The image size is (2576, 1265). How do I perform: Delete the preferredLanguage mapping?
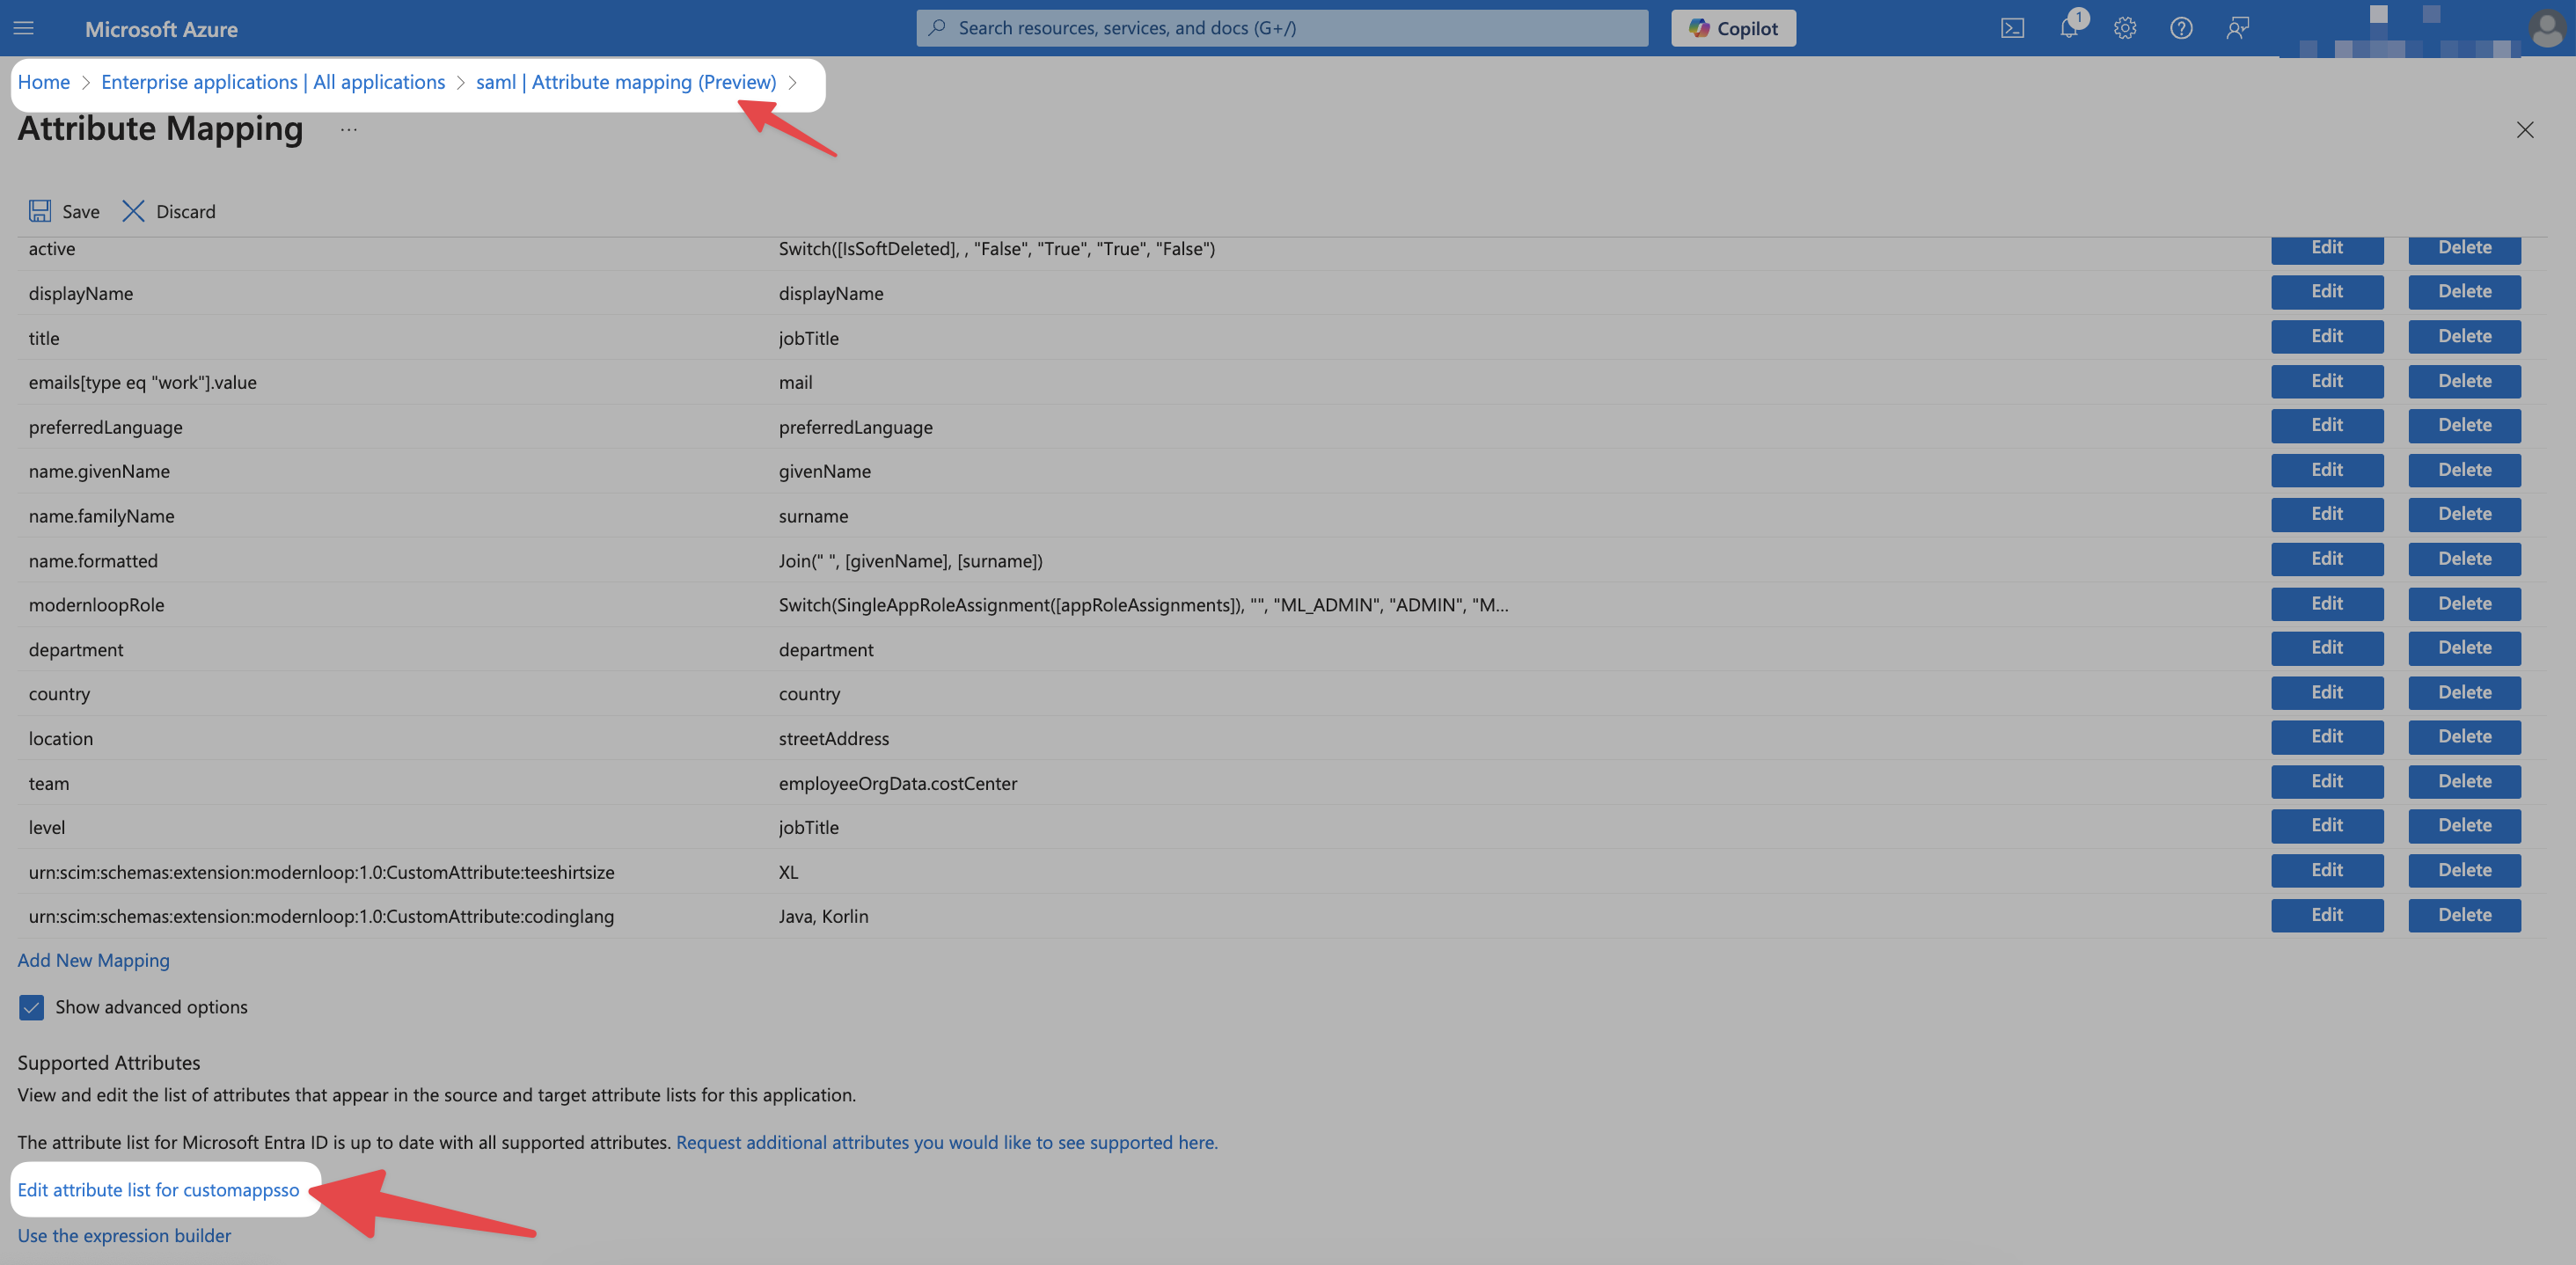point(2464,425)
